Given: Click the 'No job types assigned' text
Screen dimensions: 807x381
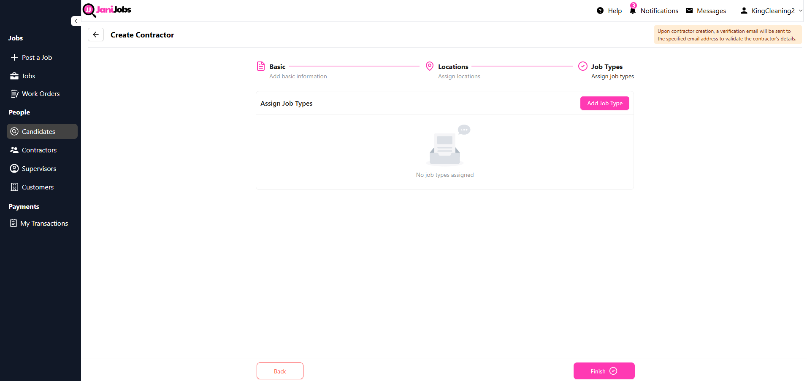Looking at the screenshot, I should [x=445, y=175].
